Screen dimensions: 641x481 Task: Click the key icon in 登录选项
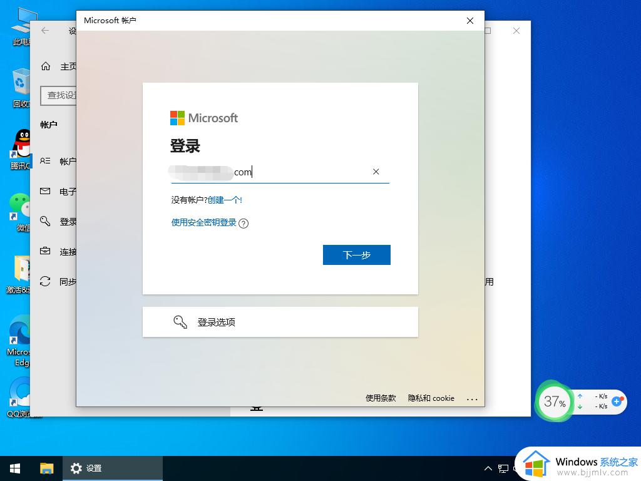(x=180, y=322)
